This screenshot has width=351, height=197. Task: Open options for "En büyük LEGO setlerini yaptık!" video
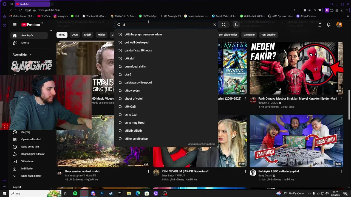[x=342, y=172]
